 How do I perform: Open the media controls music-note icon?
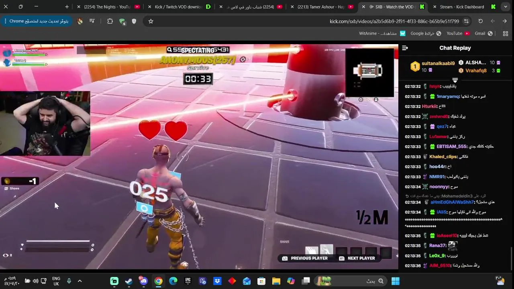92,21
